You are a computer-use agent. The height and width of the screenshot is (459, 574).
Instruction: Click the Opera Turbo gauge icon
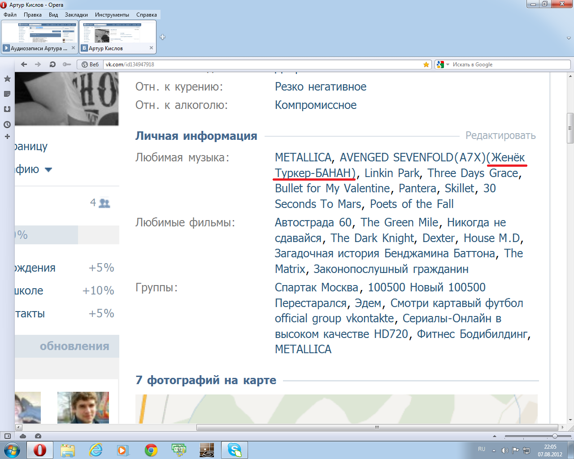(x=38, y=436)
